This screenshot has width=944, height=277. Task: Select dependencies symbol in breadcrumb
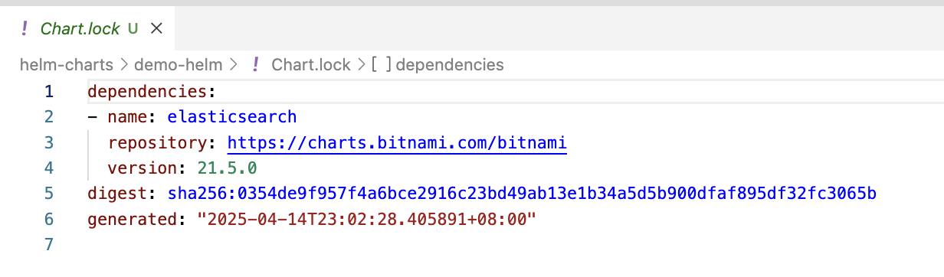pyautogui.click(x=450, y=64)
